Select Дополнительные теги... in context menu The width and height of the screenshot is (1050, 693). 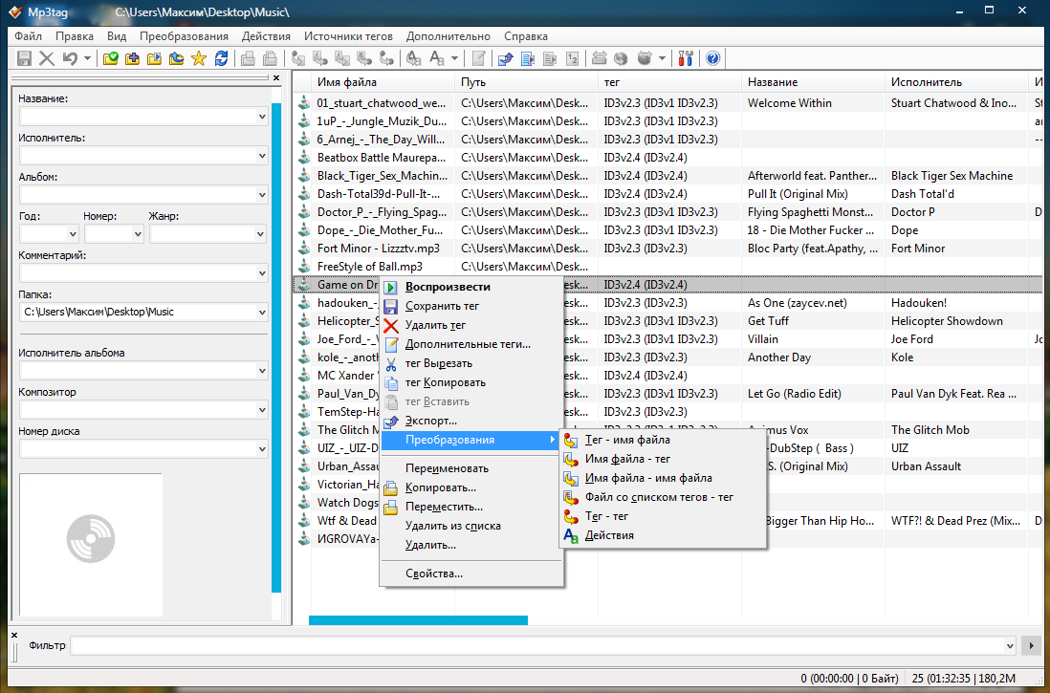pos(471,345)
